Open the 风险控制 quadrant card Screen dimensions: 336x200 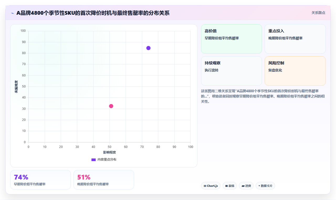coord(295,71)
